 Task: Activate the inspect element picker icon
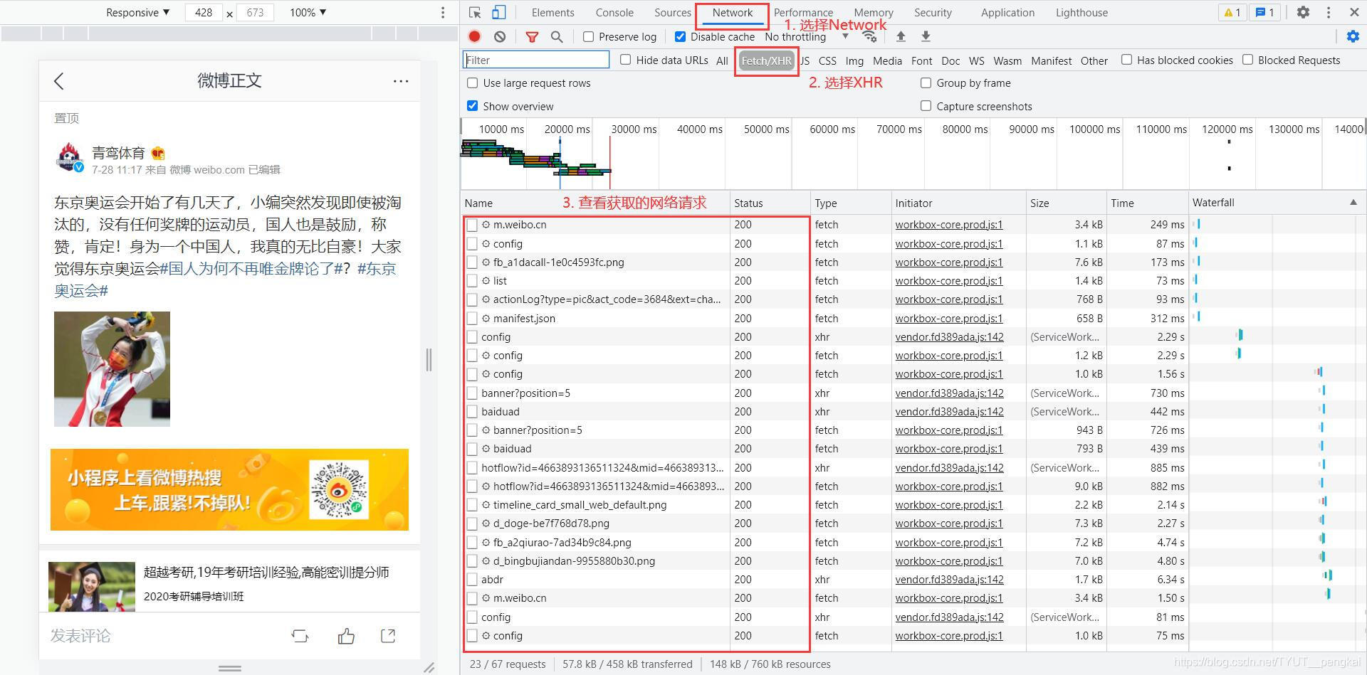476,12
